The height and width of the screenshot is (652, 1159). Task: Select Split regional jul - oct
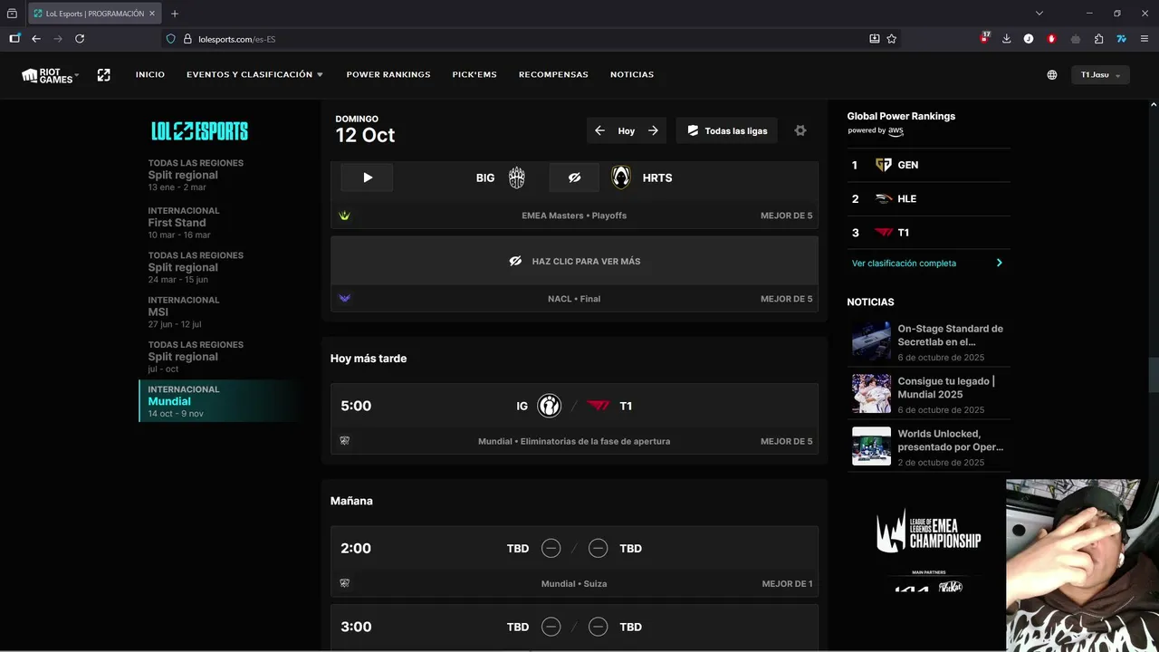tap(220, 356)
